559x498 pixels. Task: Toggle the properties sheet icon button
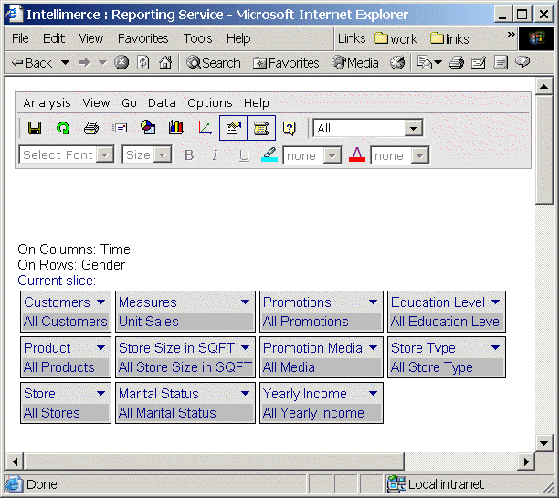233,128
